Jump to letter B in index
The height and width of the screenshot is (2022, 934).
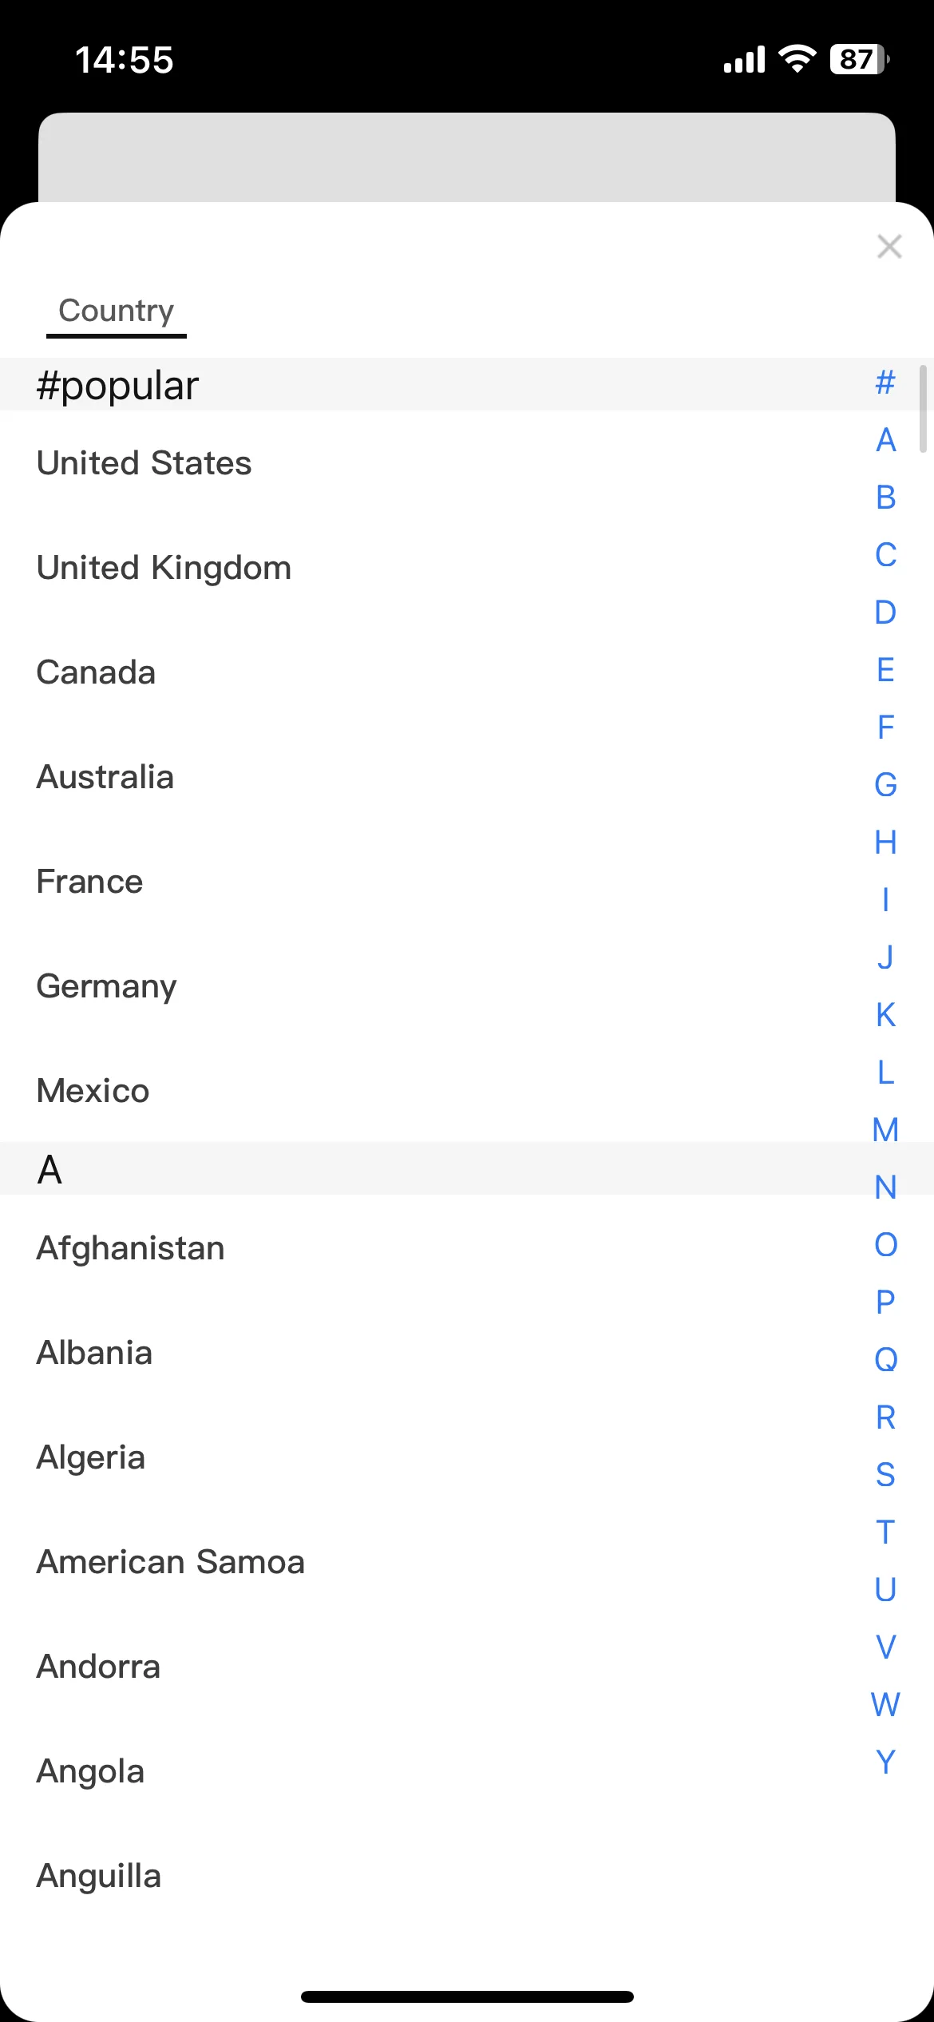(x=885, y=498)
